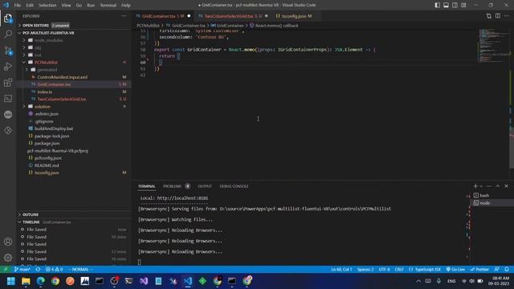The width and height of the screenshot is (514, 289).
Task: Click the Prettier status bar item
Action: 479,270
